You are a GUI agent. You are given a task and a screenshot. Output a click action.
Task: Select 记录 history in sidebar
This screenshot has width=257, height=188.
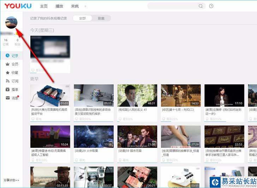[11, 56]
